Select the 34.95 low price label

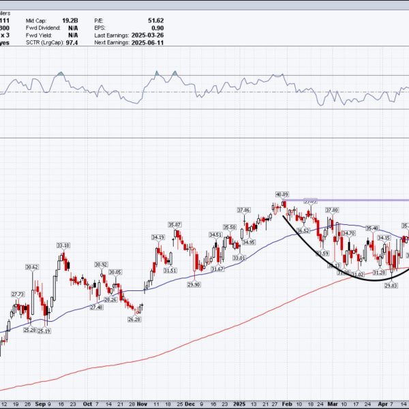click(248, 242)
